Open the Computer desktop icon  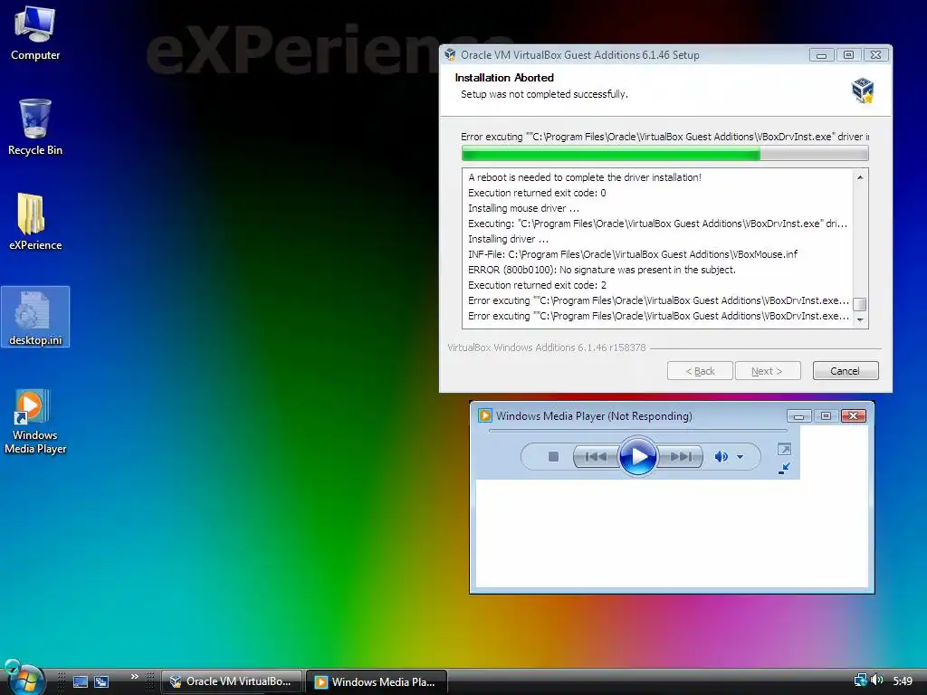35,33
